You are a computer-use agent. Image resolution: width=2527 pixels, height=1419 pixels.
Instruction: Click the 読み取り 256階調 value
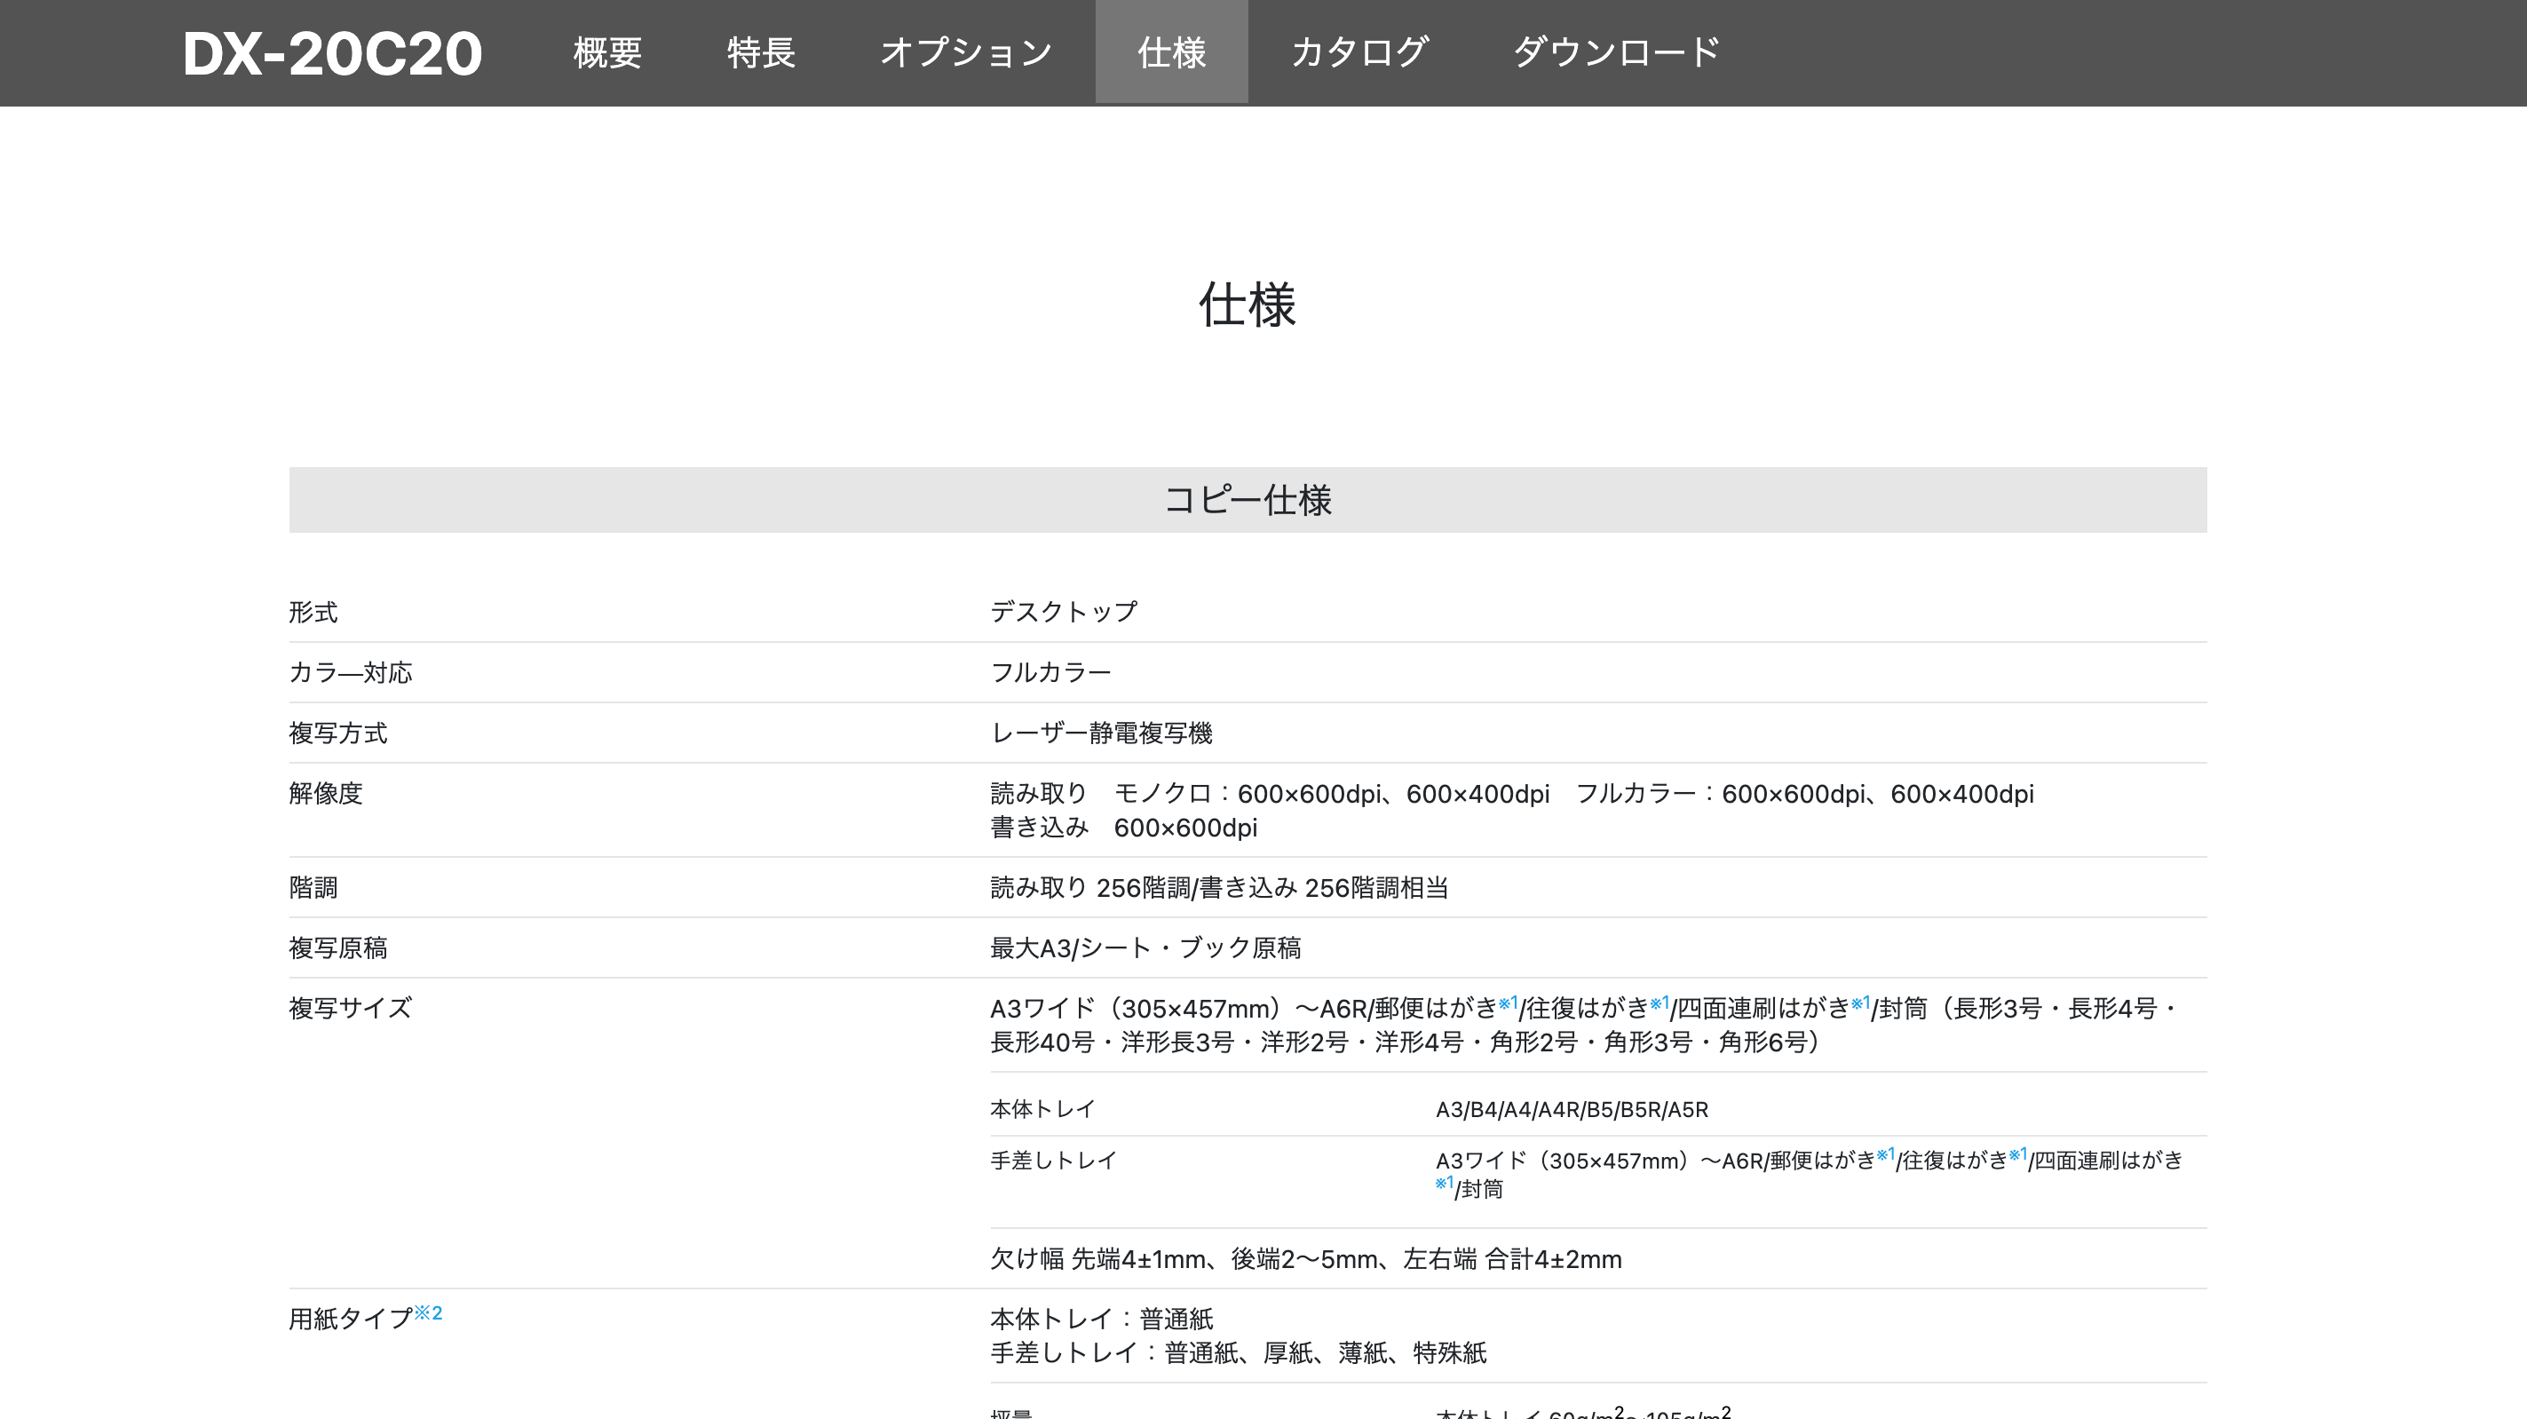[1219, 887]
